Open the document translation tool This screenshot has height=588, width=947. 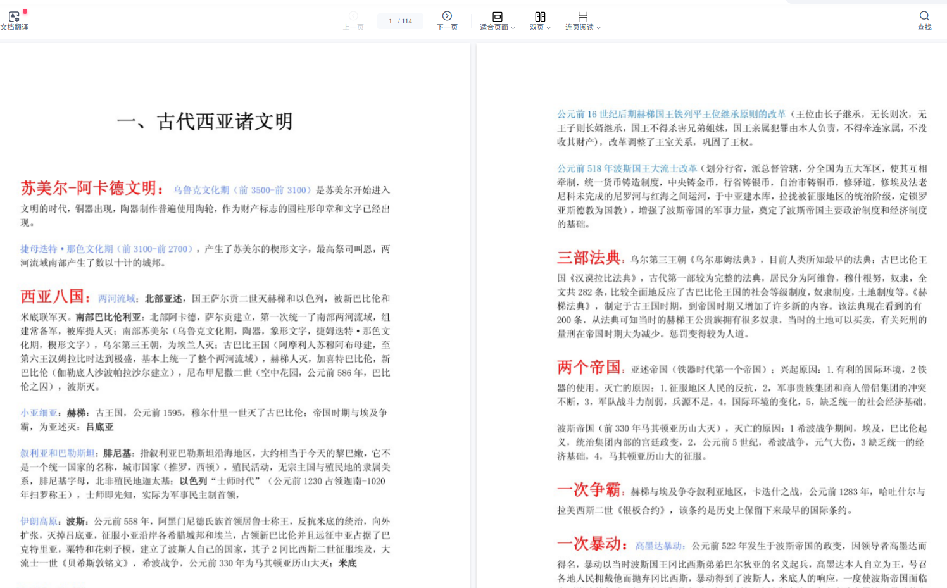click(14, 20)
